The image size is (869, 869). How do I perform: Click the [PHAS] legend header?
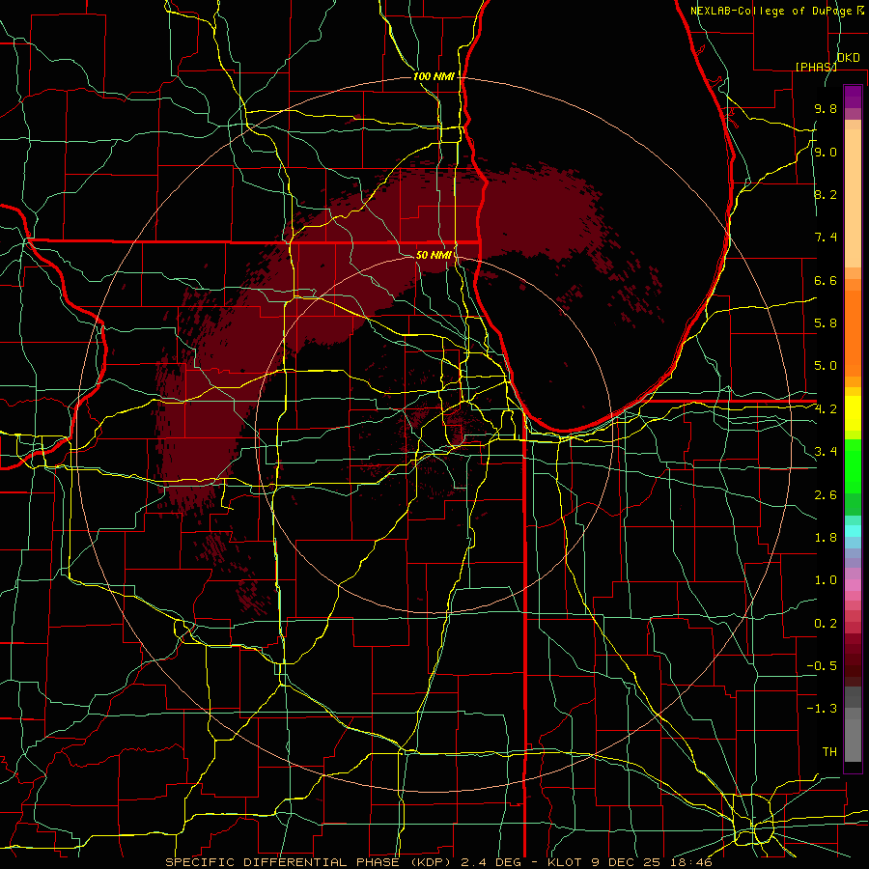tap(816, 67)
